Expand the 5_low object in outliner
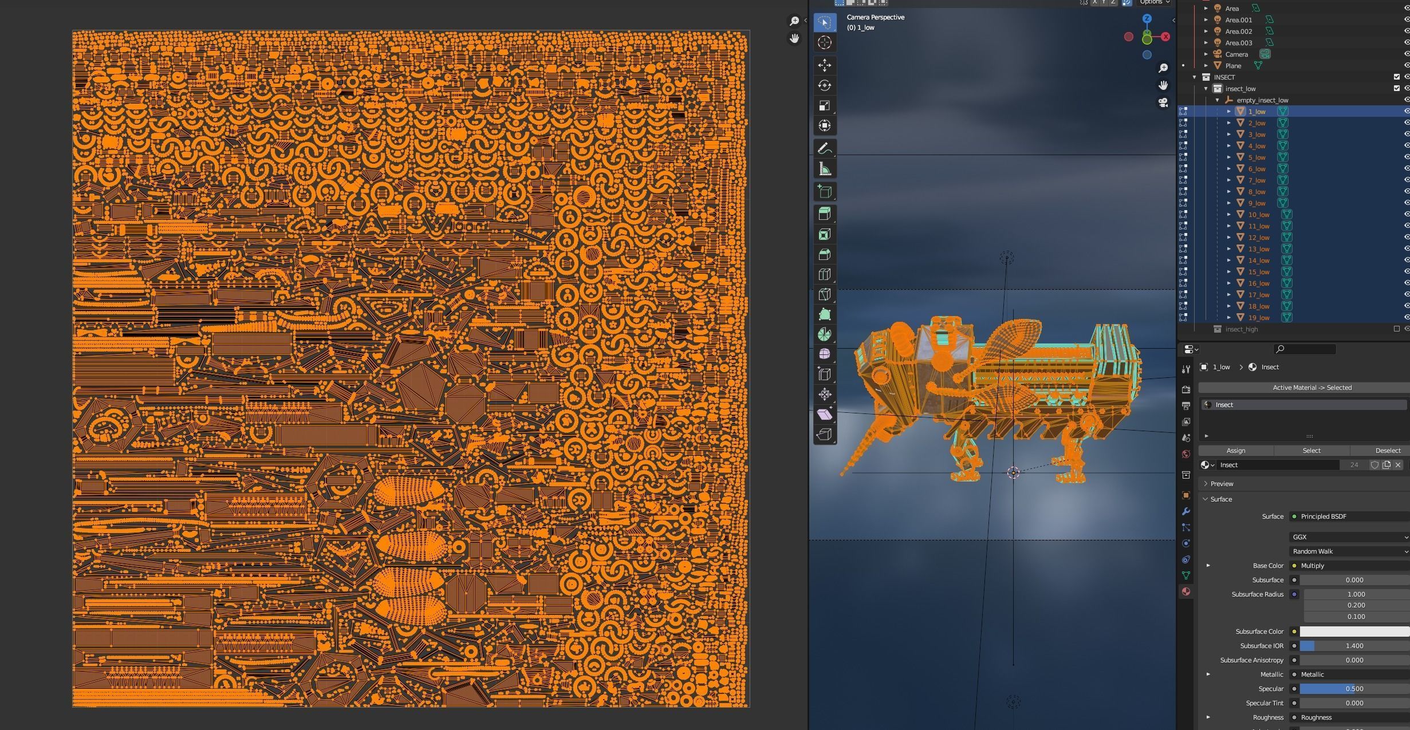Screen dimensions: 1410x730 tap(1229, 157)
